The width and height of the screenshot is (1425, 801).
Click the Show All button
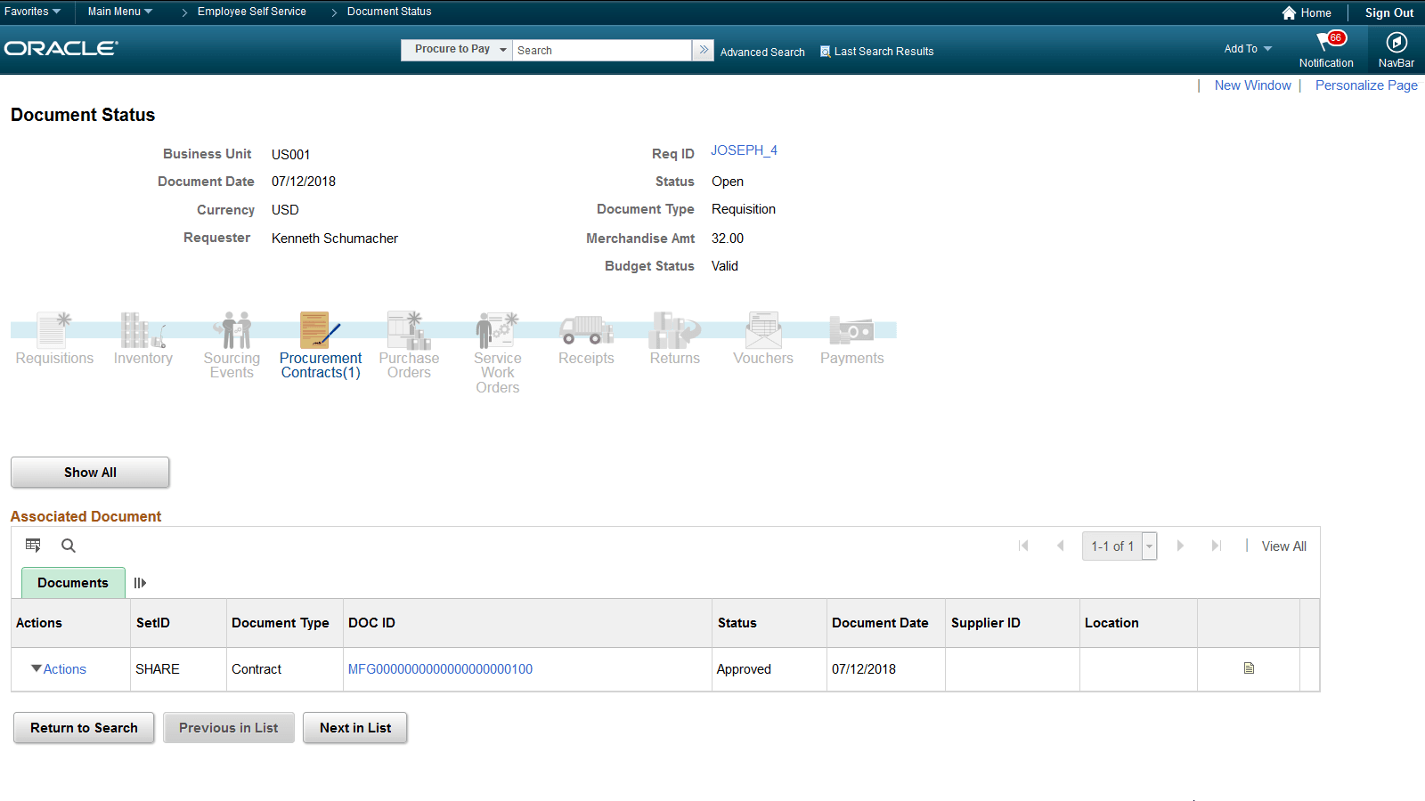(x=89, y=472)
